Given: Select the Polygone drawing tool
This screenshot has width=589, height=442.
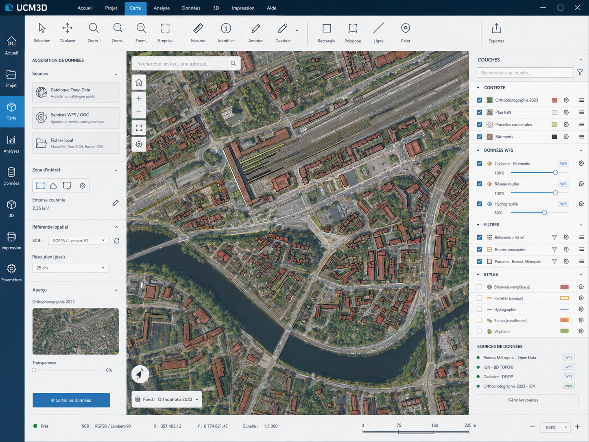Looking at the screenshot, I should 353,33.
